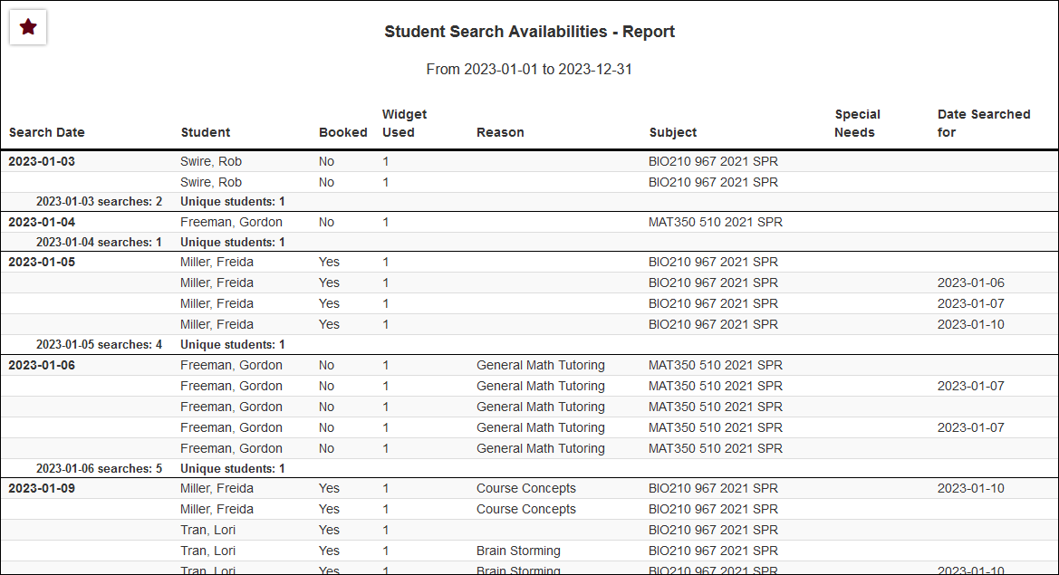The width and height of the screenshot is (1059, 575).
Task: Click the Booked column header
Action: point(342,132)
